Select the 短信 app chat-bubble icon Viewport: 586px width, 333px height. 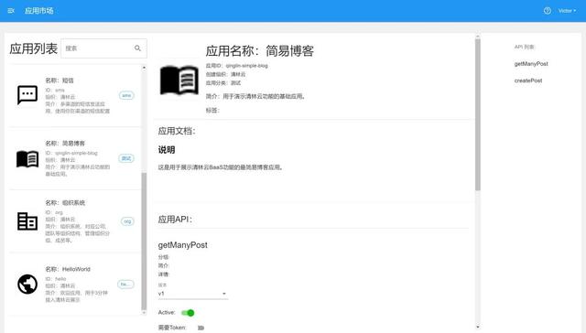click(x=27, y=95)
